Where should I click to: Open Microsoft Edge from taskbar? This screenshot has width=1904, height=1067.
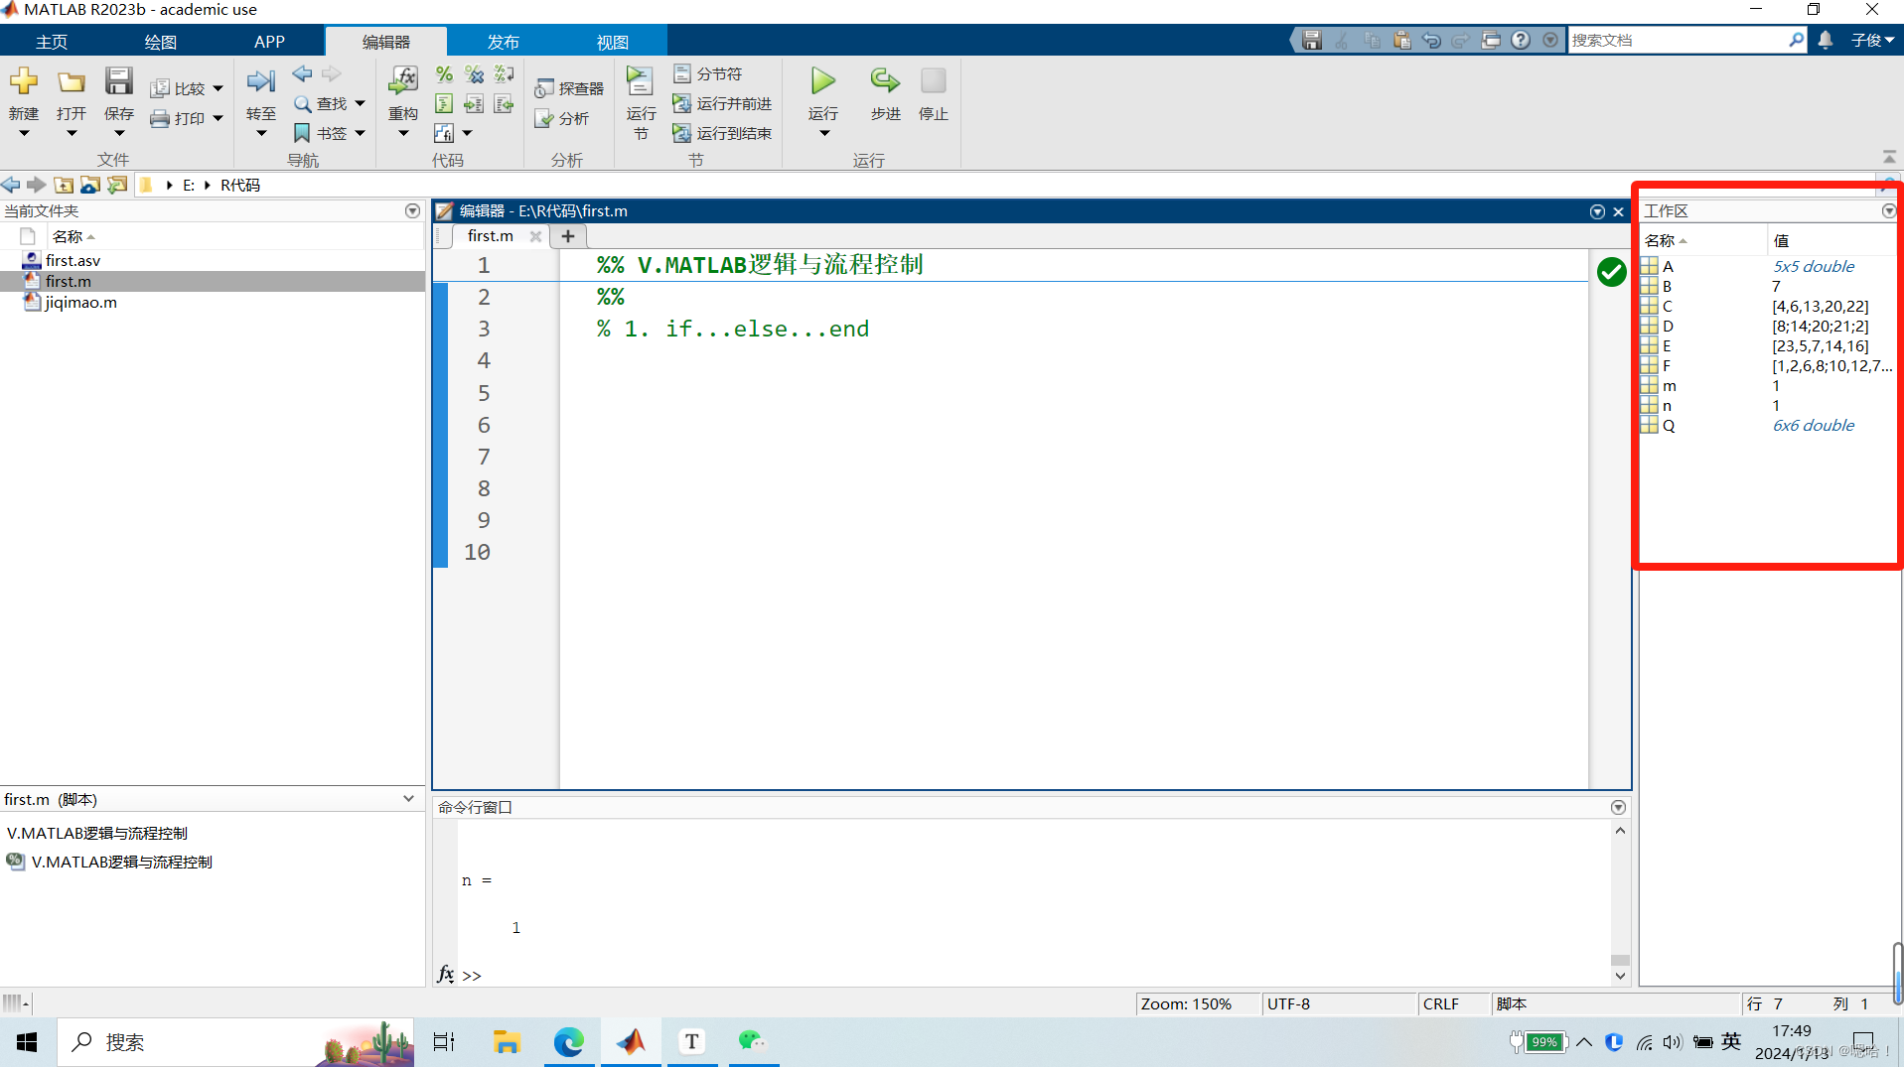click(568, 1041)
